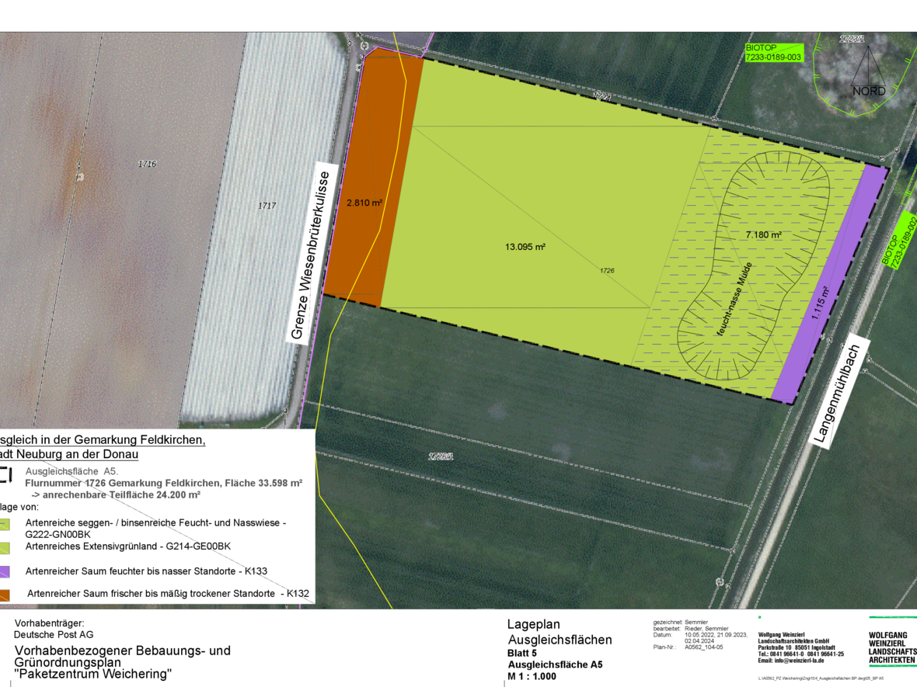The height and width of the screenshot is (687, 917).
Task: Click the NORD north arrow symbol
Action: click(x=868, y=72)
